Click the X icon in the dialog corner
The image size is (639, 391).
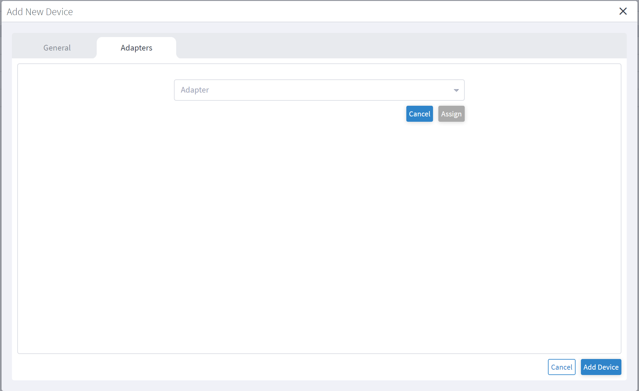click(x=623, y=11)
